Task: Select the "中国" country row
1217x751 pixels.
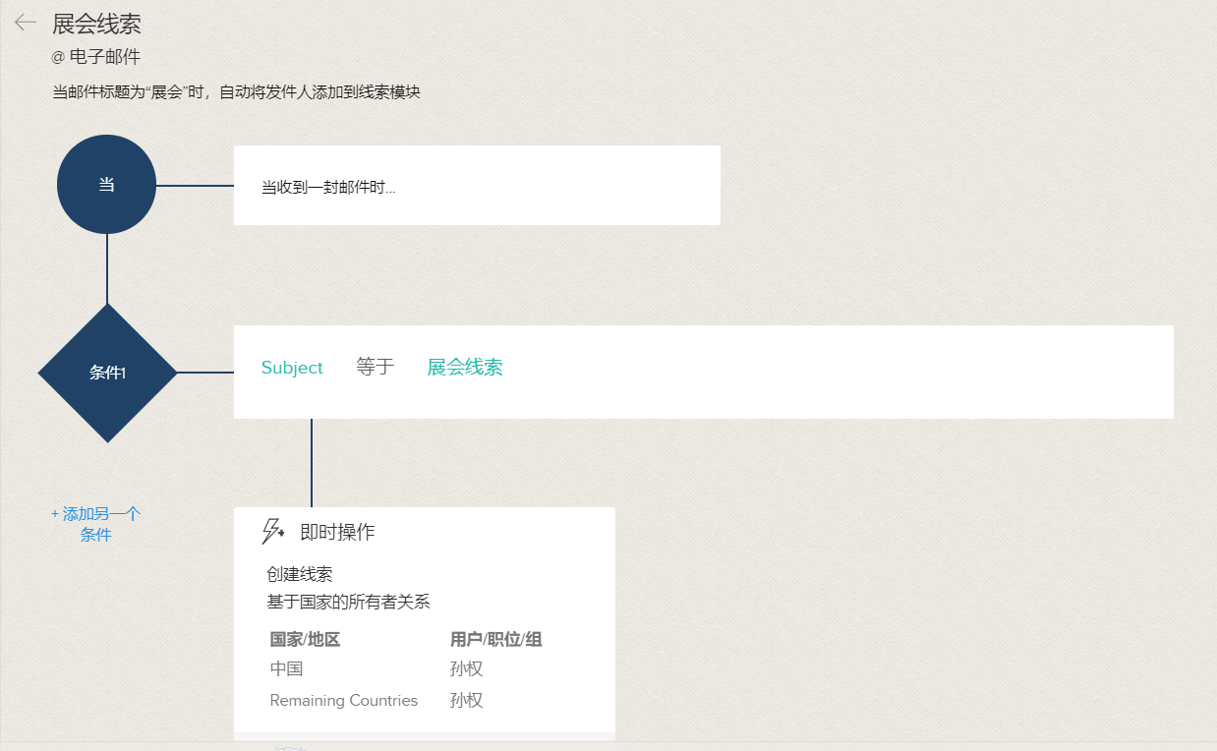Action: (287, 669)
